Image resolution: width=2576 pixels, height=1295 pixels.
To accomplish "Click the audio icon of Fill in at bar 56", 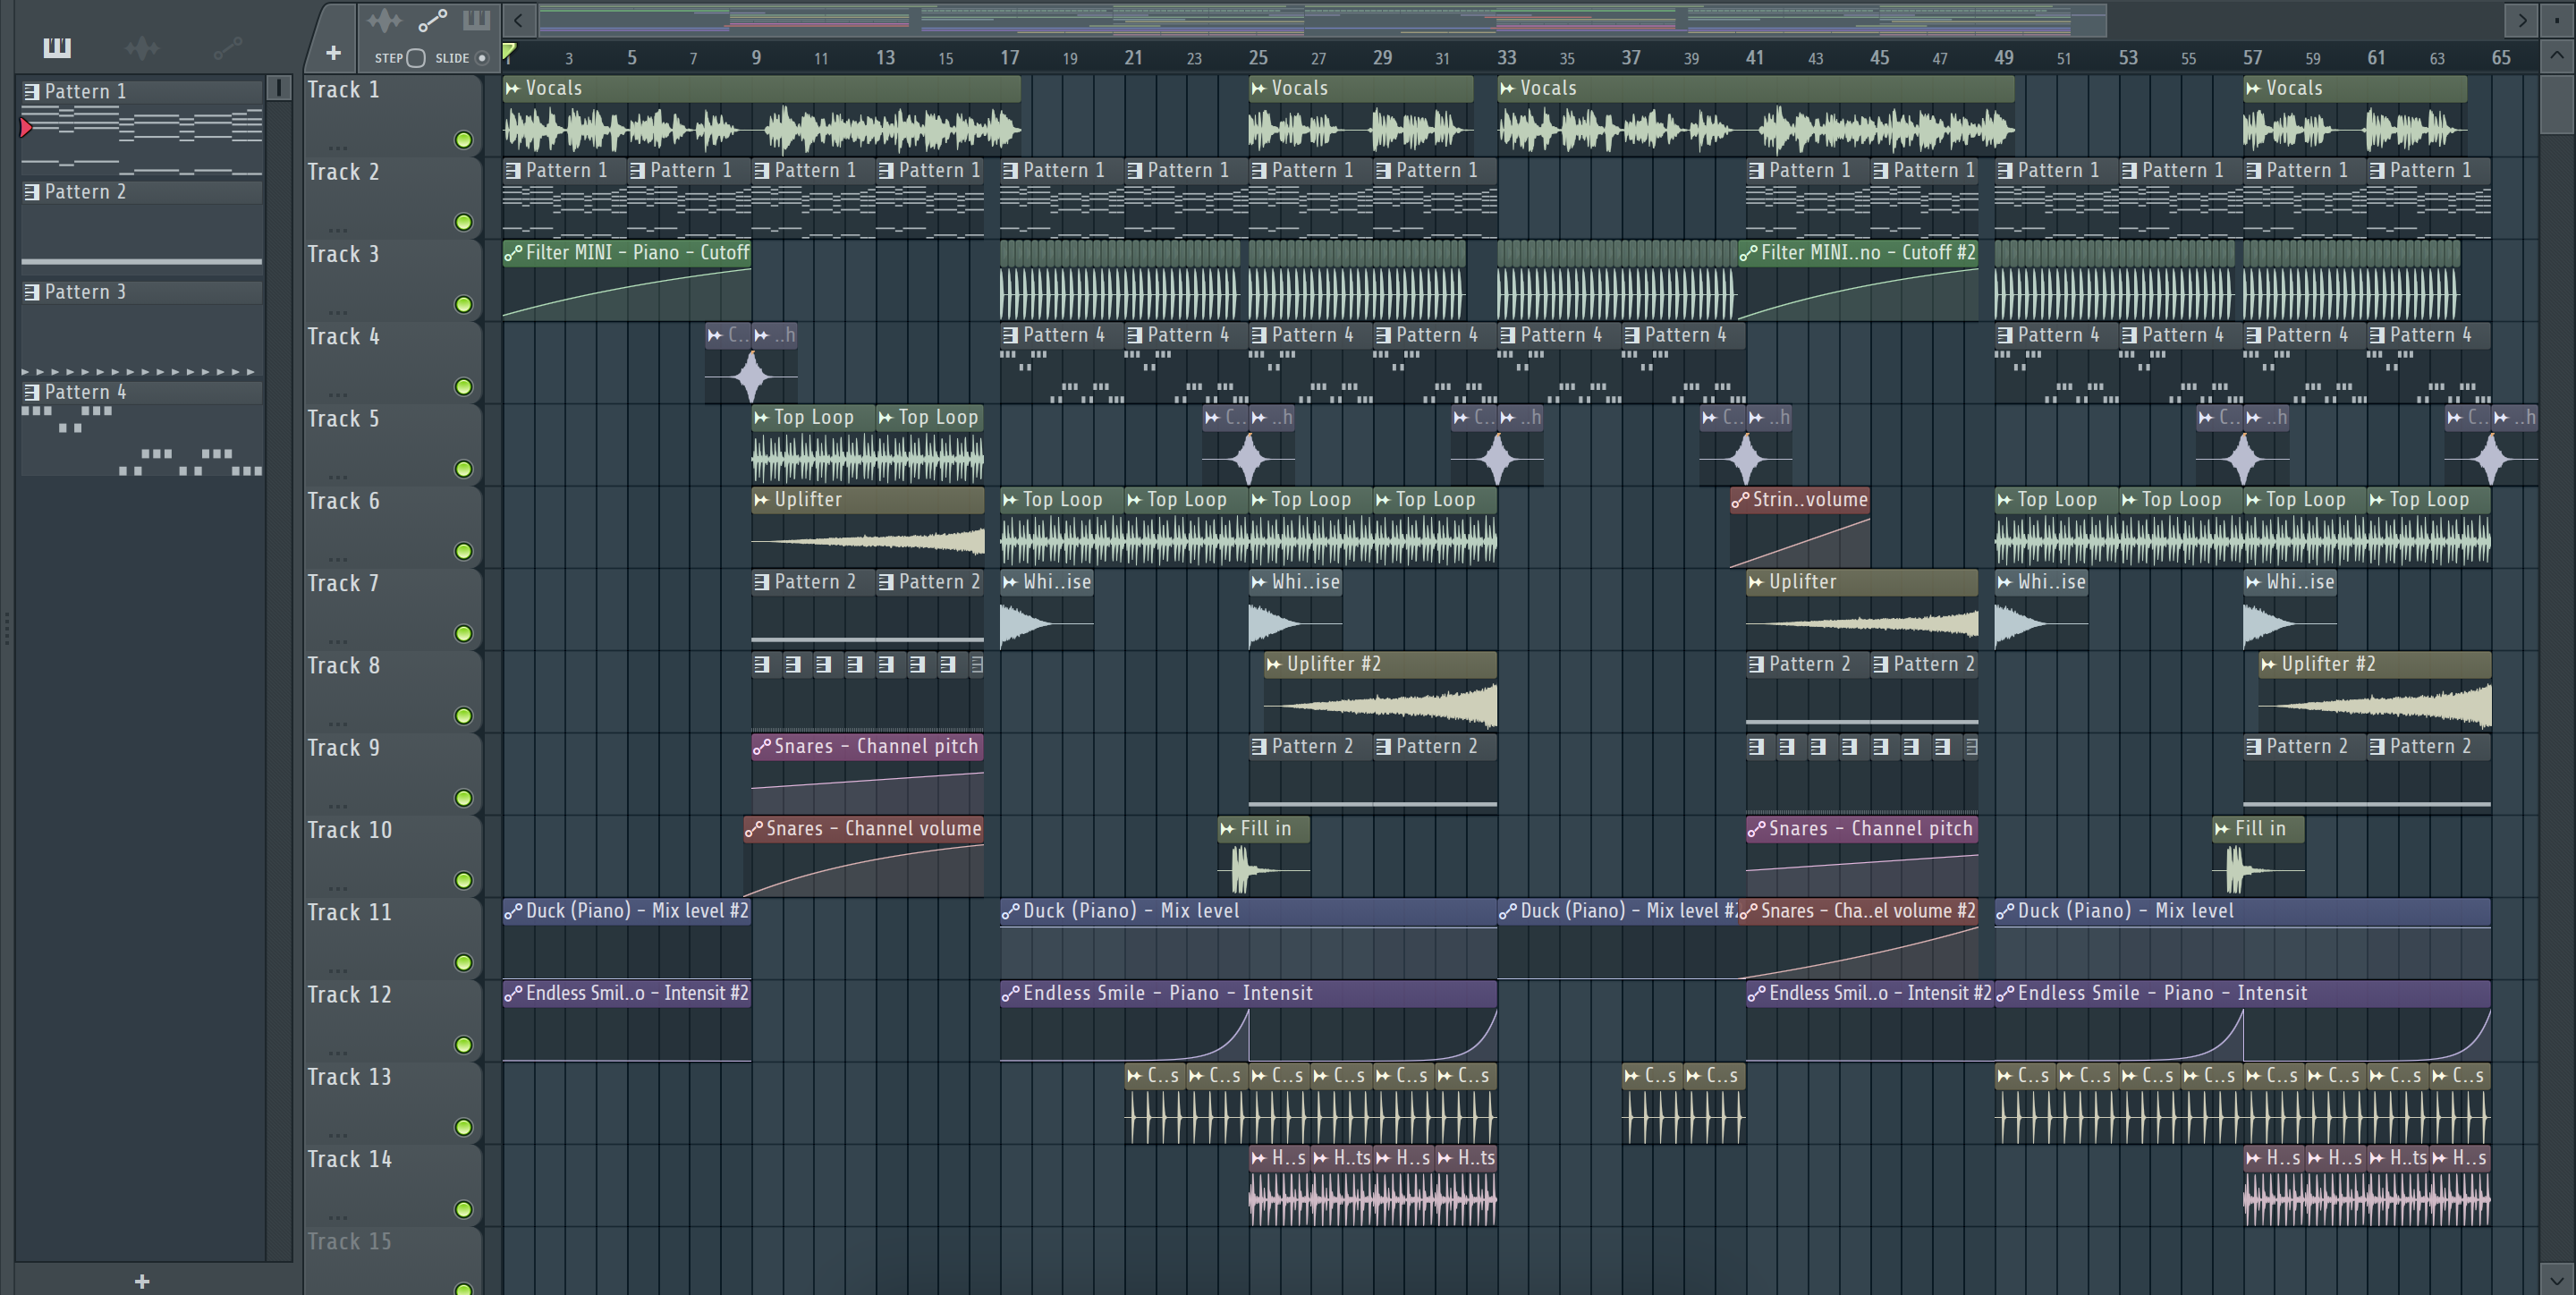I will tap(2222, 829).
